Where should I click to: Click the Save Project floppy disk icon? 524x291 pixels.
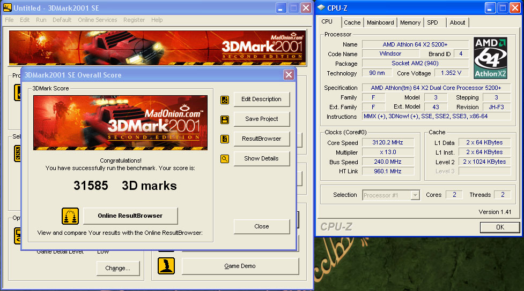click(225, 120)
